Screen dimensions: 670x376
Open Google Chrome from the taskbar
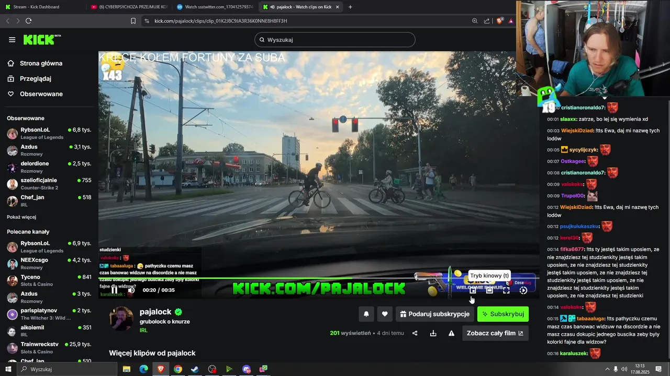click(x=177, y=369)
